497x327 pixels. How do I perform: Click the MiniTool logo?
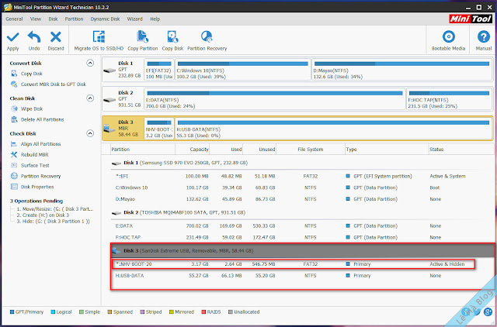(x=471, y=19)
